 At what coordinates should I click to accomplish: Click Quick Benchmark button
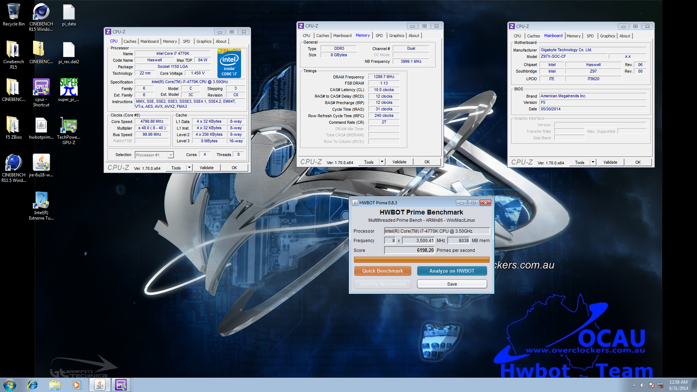click(383, 271)
